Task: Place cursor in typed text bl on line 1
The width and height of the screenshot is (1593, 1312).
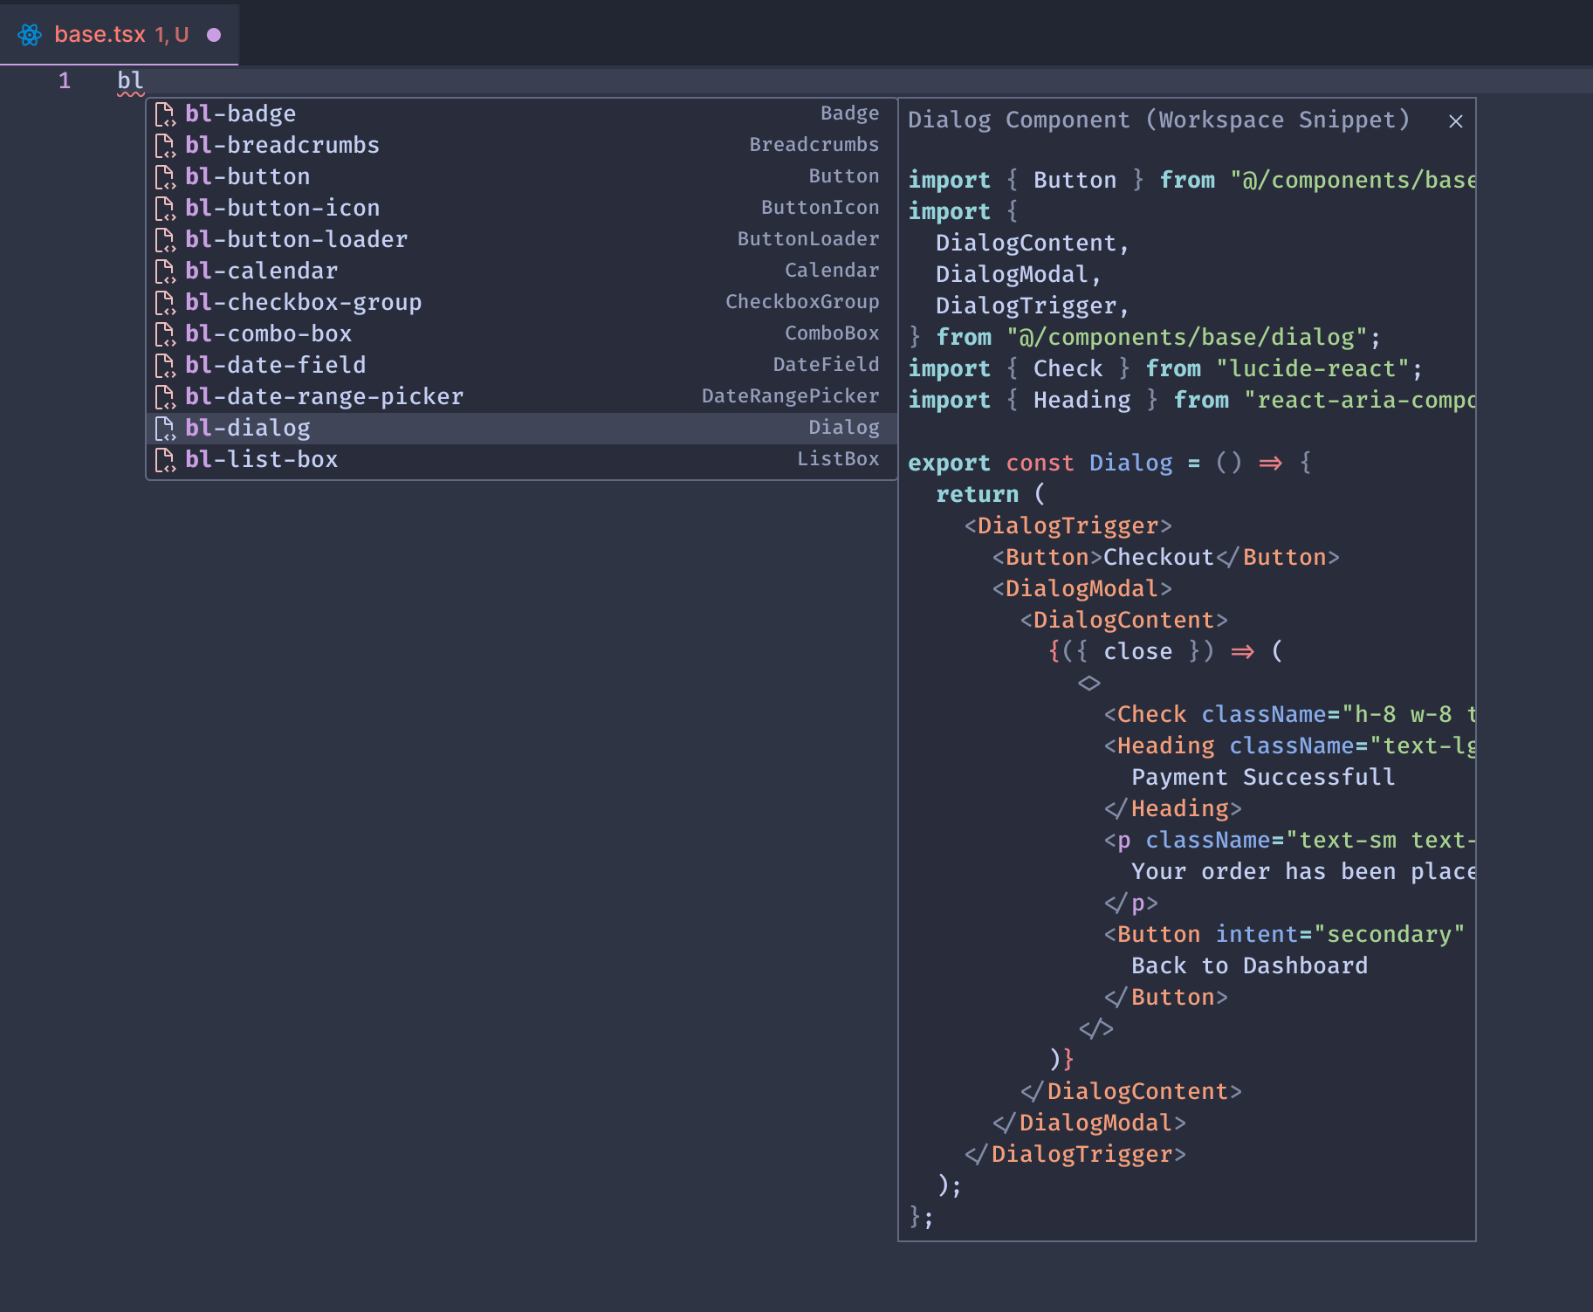Action: tap(130, 81)
